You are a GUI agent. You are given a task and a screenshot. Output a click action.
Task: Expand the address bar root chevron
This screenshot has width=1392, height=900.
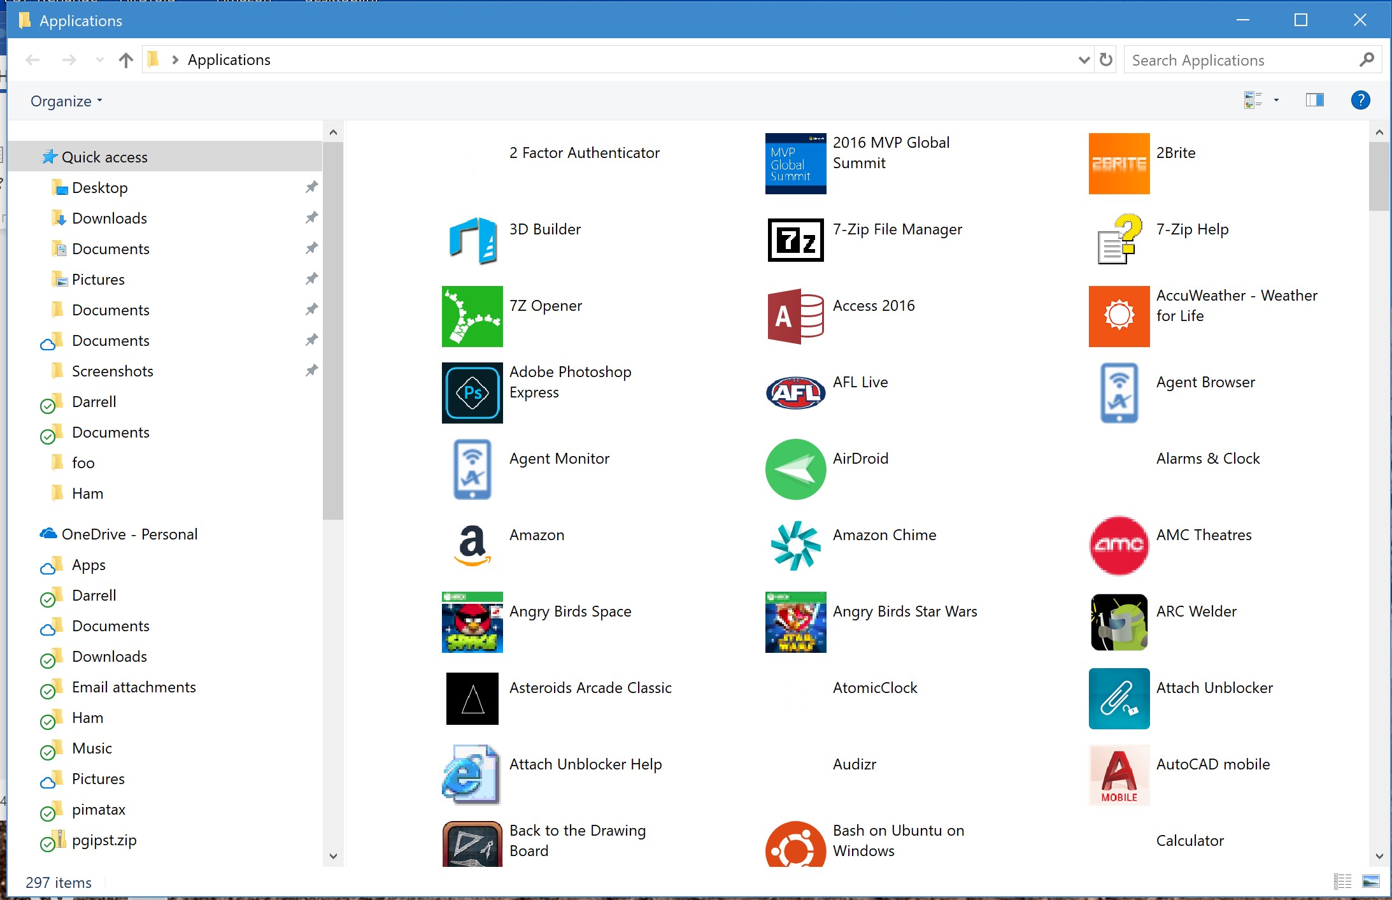pyautogui.click(x=175, y=60)
